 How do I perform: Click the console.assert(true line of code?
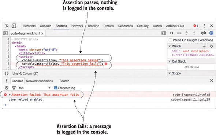[63, 60]
